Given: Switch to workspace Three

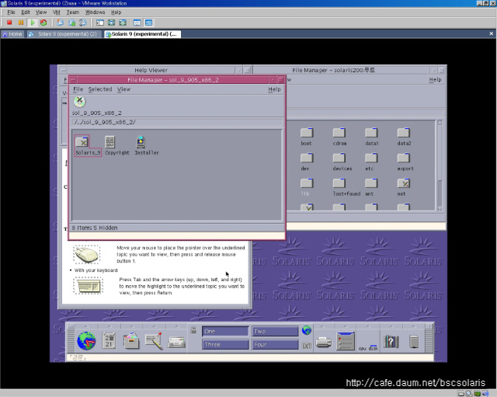Looking at the screenshot, I should (x=225, y=345).
